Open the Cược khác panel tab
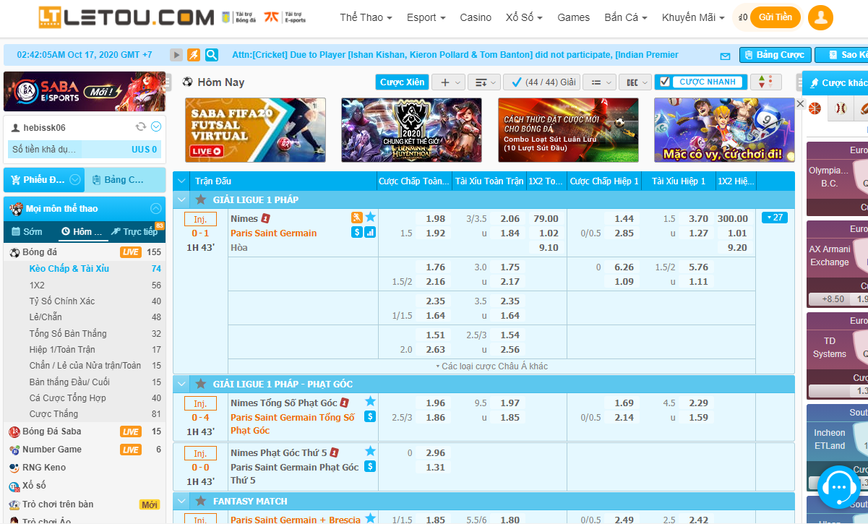The image size is (868, 524). pyautogui.click(x=835, y=82)
